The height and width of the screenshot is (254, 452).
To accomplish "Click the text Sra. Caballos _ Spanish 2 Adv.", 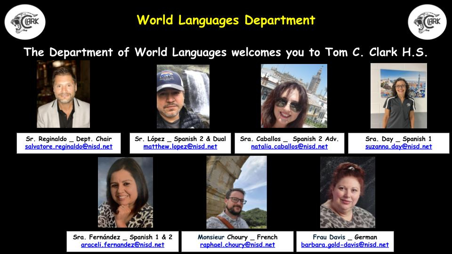I will [289, 139].
